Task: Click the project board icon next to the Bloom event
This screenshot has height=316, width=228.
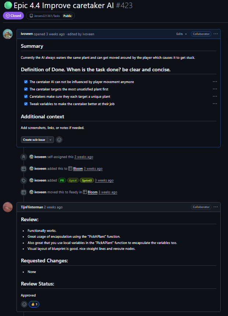Action: click(x=23, y=168)
